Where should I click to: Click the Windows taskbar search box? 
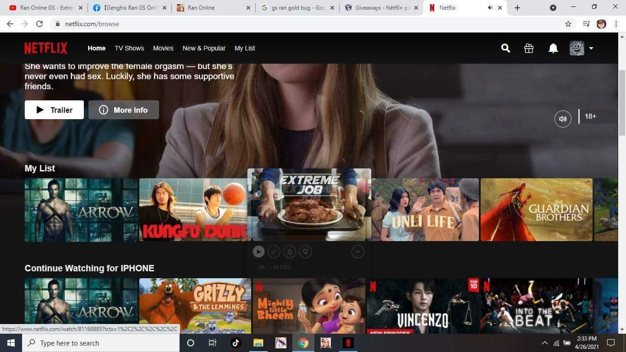pyautogui.click(x=101, y=343)
